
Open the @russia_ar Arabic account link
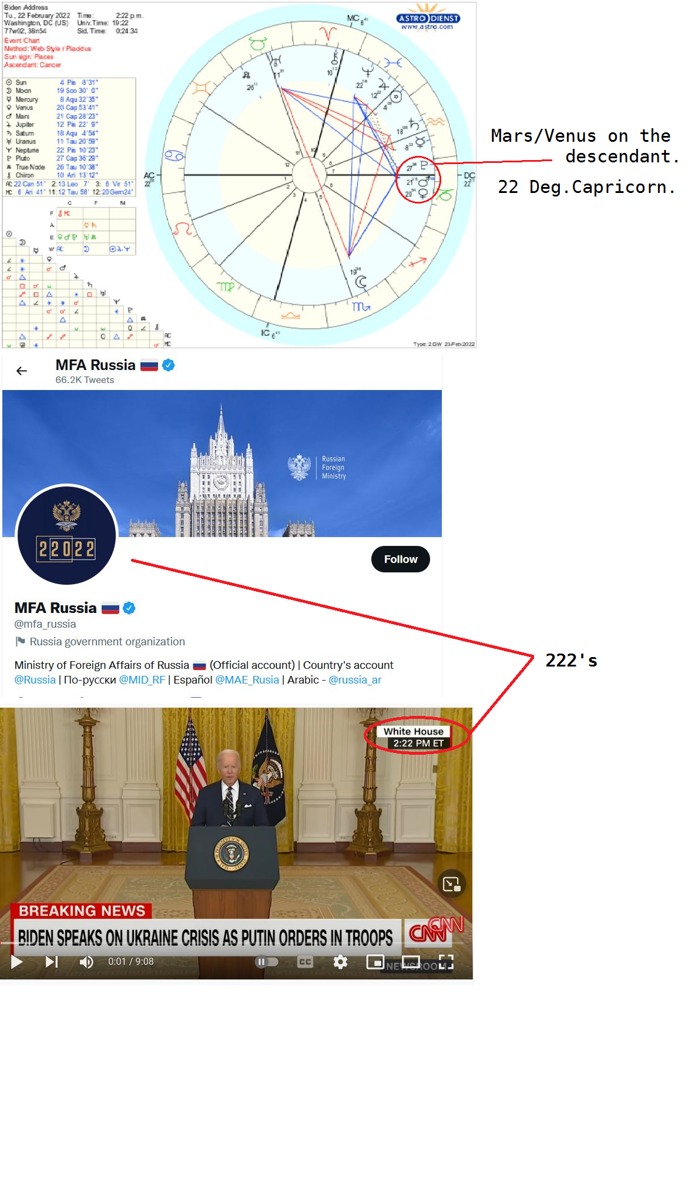355,680
